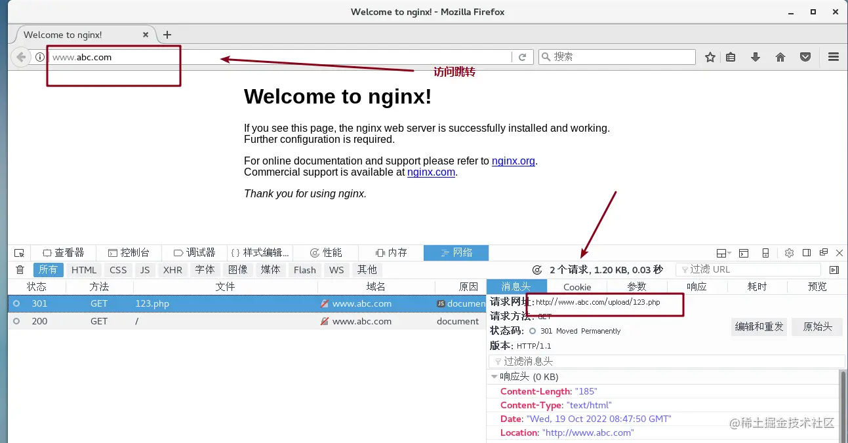The width and height of the screenshot is (848, 443).
Task: Open the Pocket icon in toolbar
Action: tap(805, 57)
